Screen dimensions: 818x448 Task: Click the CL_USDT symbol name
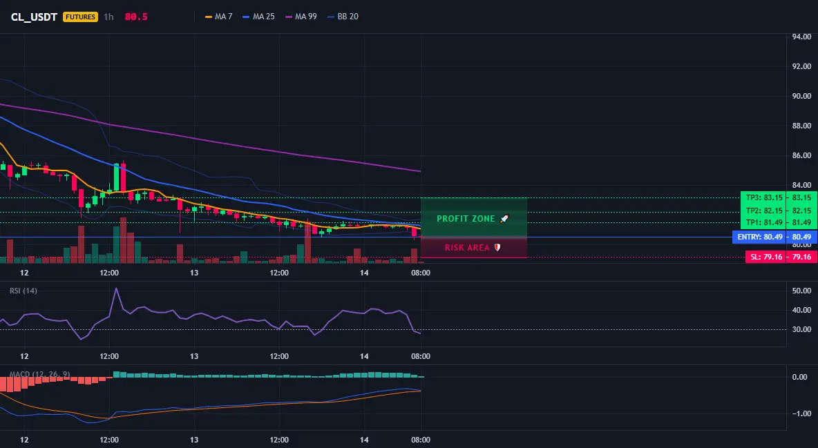click(x=34, y=17)
